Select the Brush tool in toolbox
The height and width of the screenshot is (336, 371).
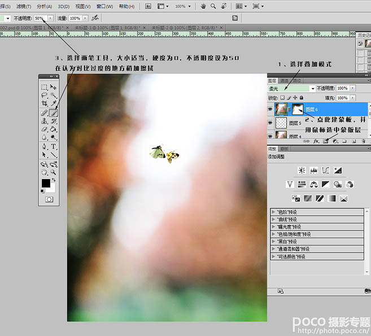54,113
